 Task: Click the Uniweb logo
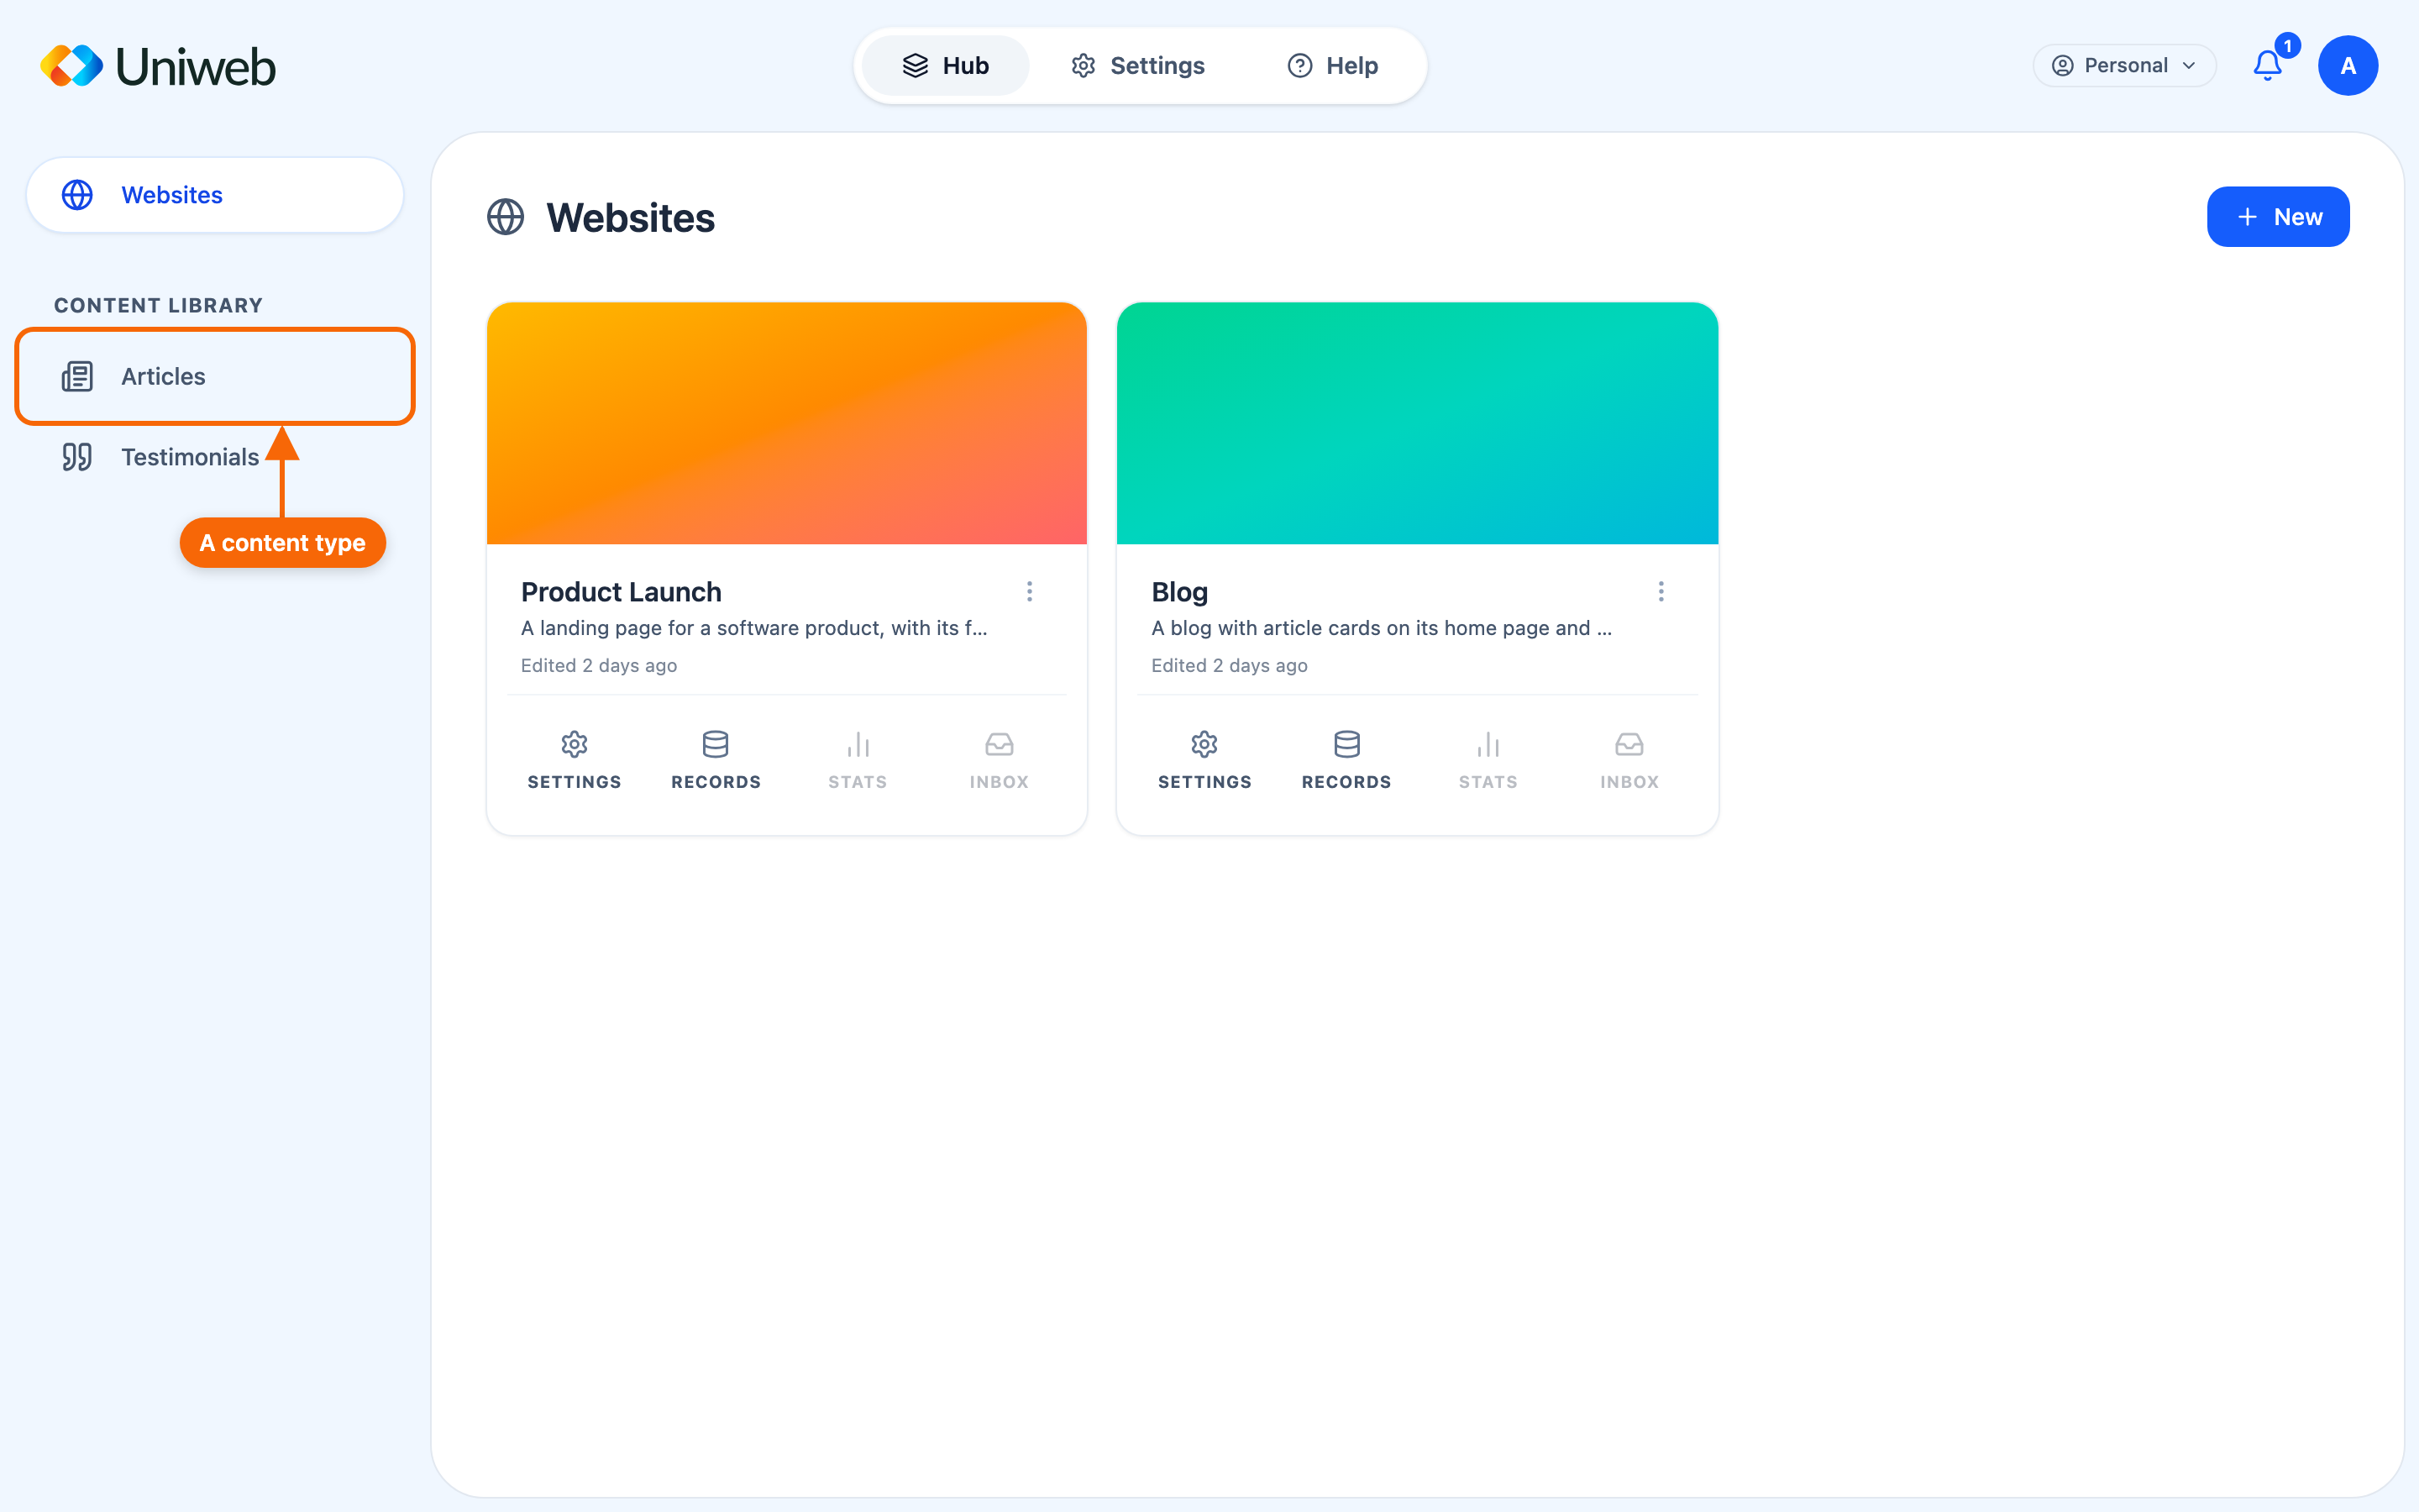158,66
